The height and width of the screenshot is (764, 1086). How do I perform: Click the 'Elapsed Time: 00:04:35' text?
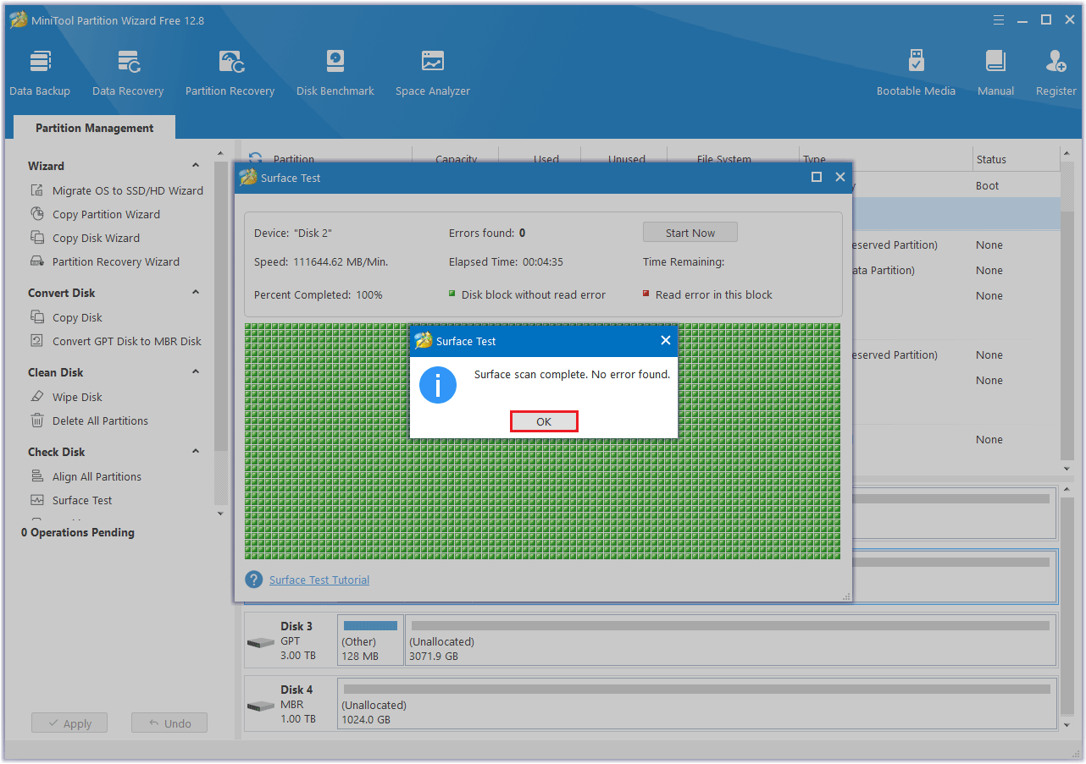506,261
